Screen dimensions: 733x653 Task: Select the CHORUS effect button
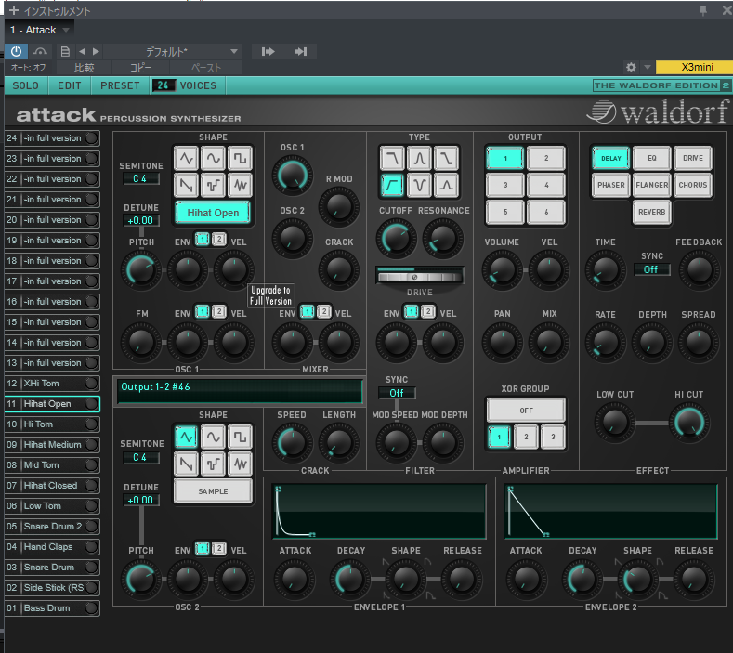(693, 185)
